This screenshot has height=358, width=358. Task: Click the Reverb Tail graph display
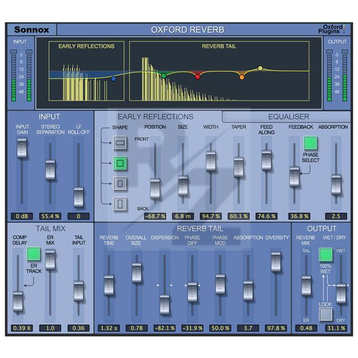click(x=219, y=71)
